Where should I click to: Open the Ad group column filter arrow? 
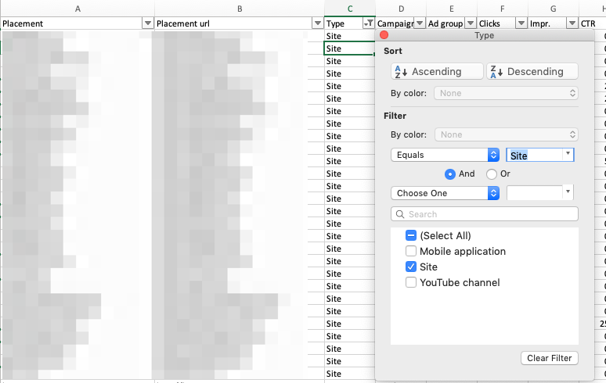click(470, 24)
